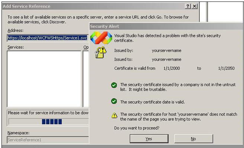Image resolution: width=244 pixels, height=148 pixels.
Task: Click 'Do you want to proceed?' text
Action: click(137, 128)
